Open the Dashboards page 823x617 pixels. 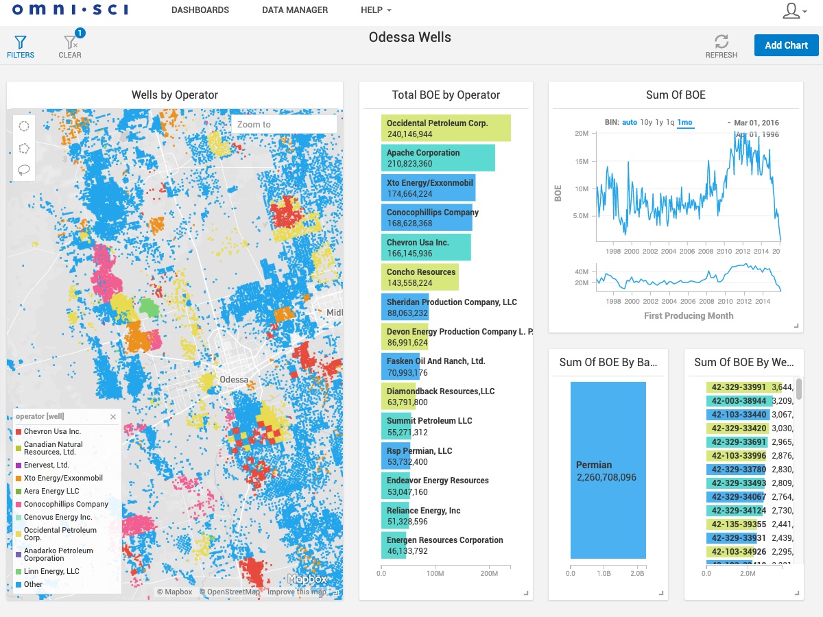[200, 10]
